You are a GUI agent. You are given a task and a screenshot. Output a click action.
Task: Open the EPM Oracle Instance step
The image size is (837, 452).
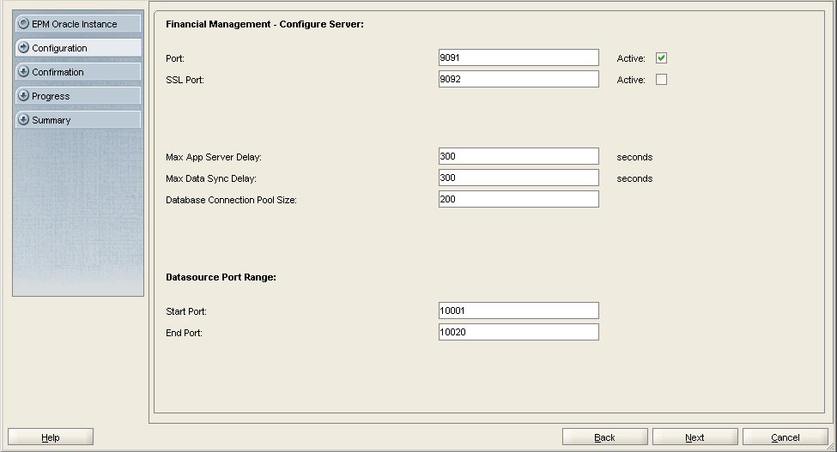pos(78,23)
